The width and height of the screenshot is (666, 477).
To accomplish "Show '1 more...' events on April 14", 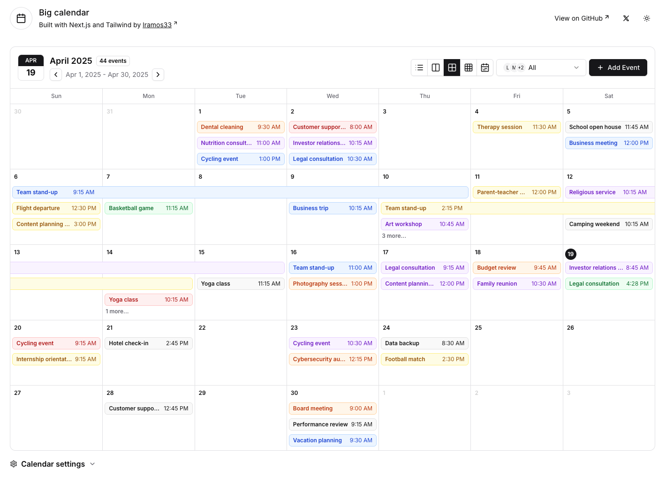I will 117,311.
